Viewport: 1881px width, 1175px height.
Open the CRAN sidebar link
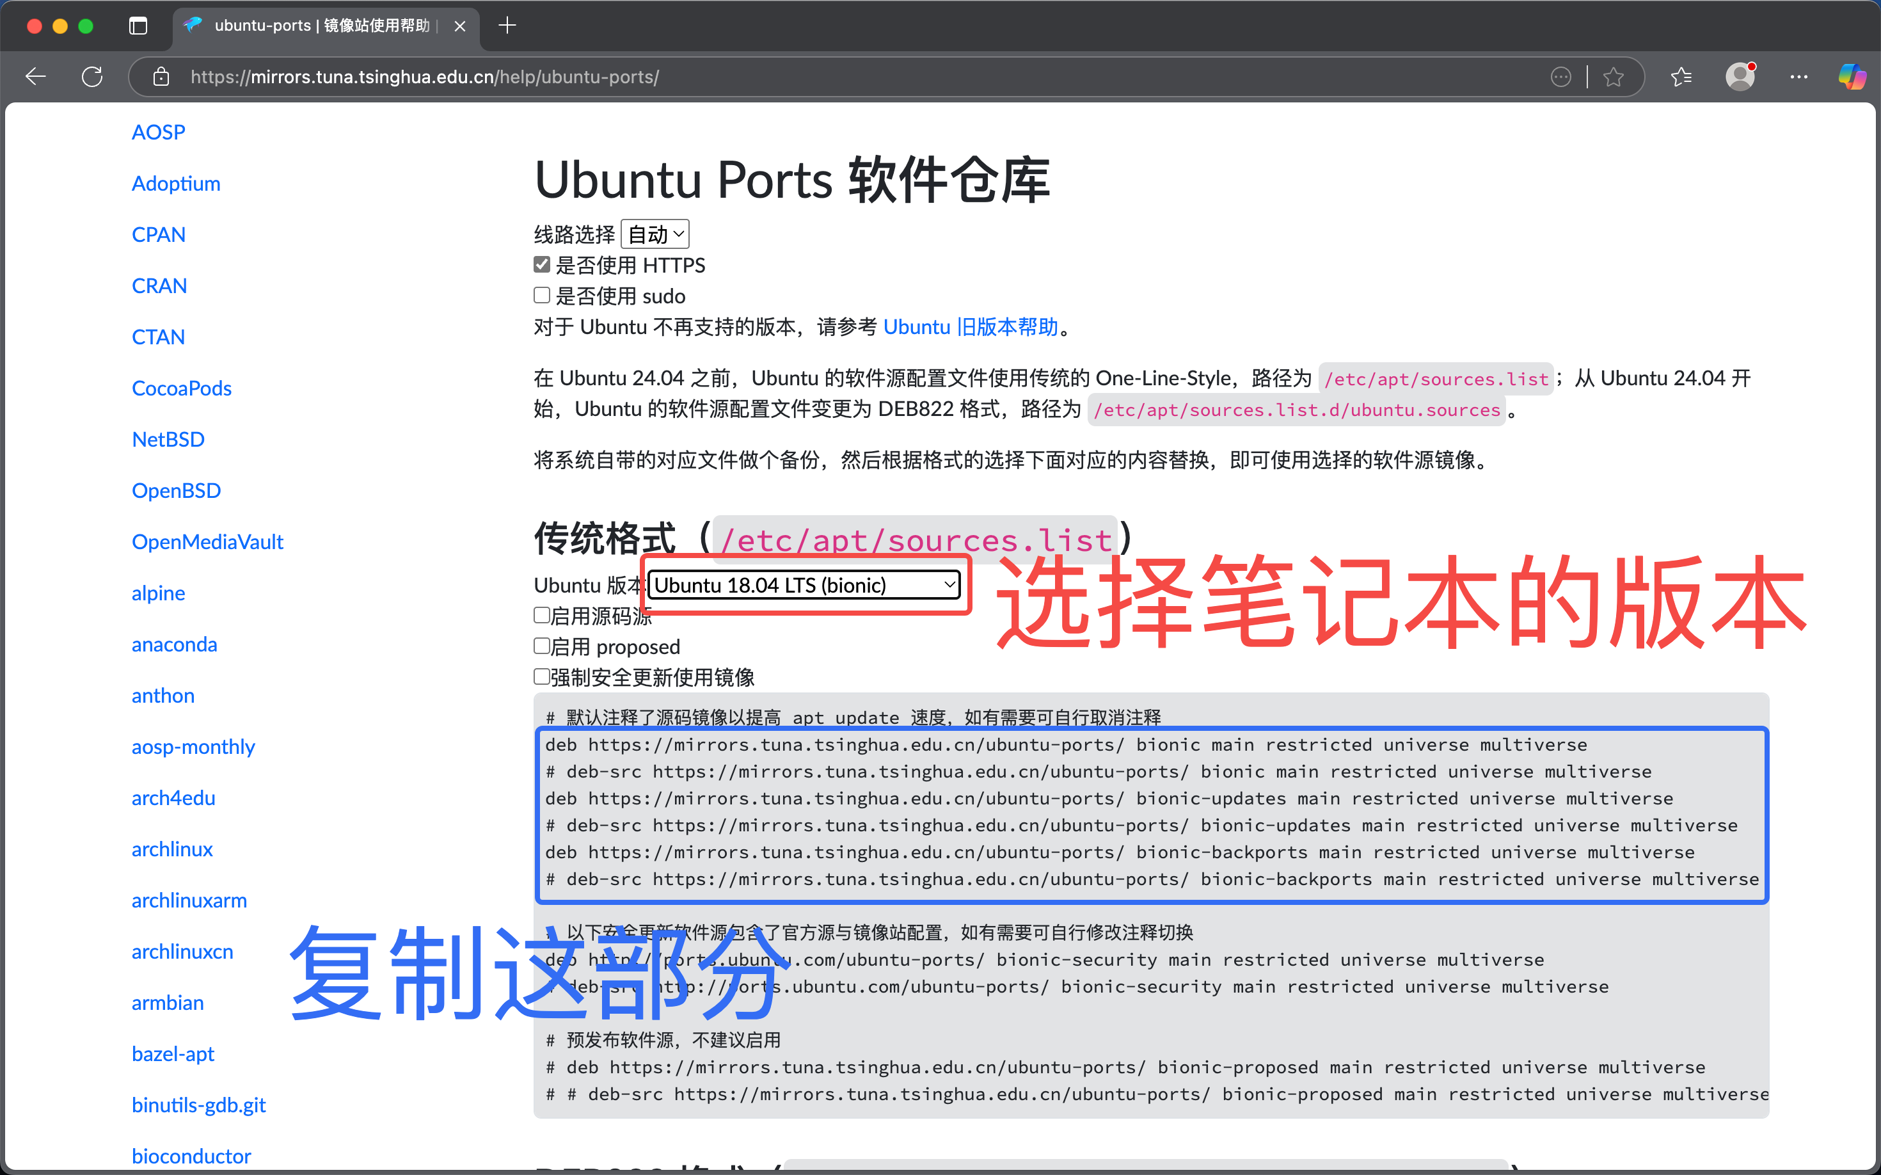159,286
